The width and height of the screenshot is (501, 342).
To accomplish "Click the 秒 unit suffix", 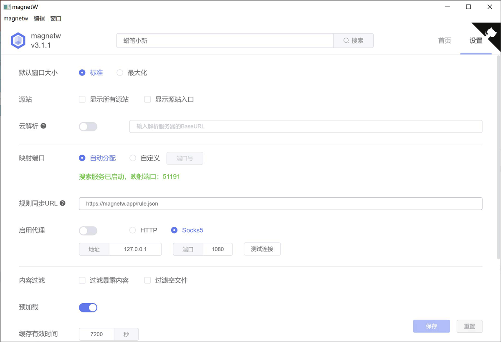I will (x=127, y=334).
